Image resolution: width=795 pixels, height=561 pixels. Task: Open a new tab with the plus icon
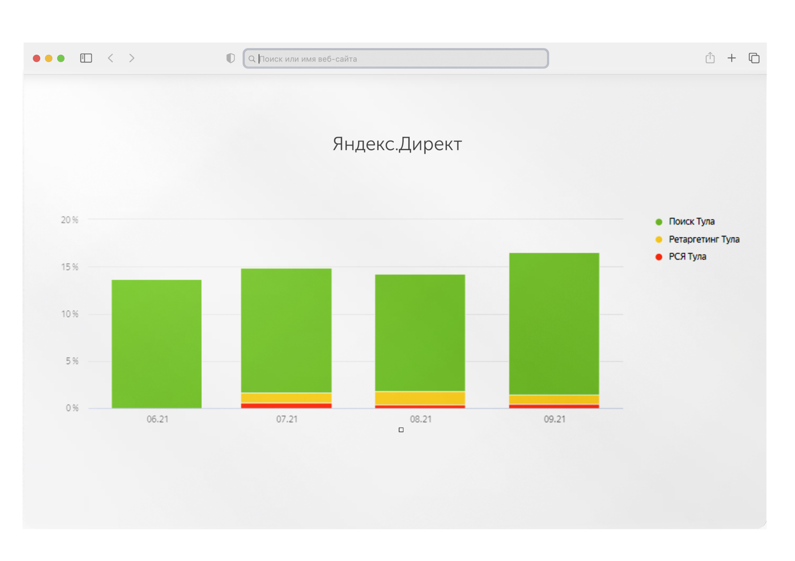click(732, 58)
